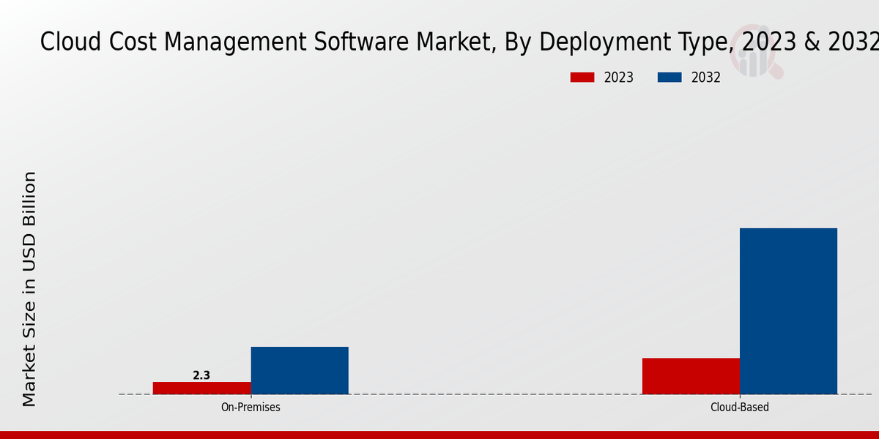Select the blue On-Premises 2032 bar

300,370
